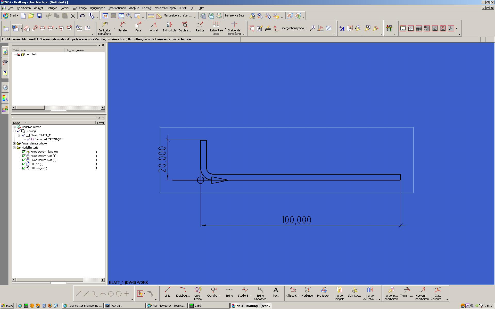Select the Kreisbogen arc tool

[x=183, y=292]
